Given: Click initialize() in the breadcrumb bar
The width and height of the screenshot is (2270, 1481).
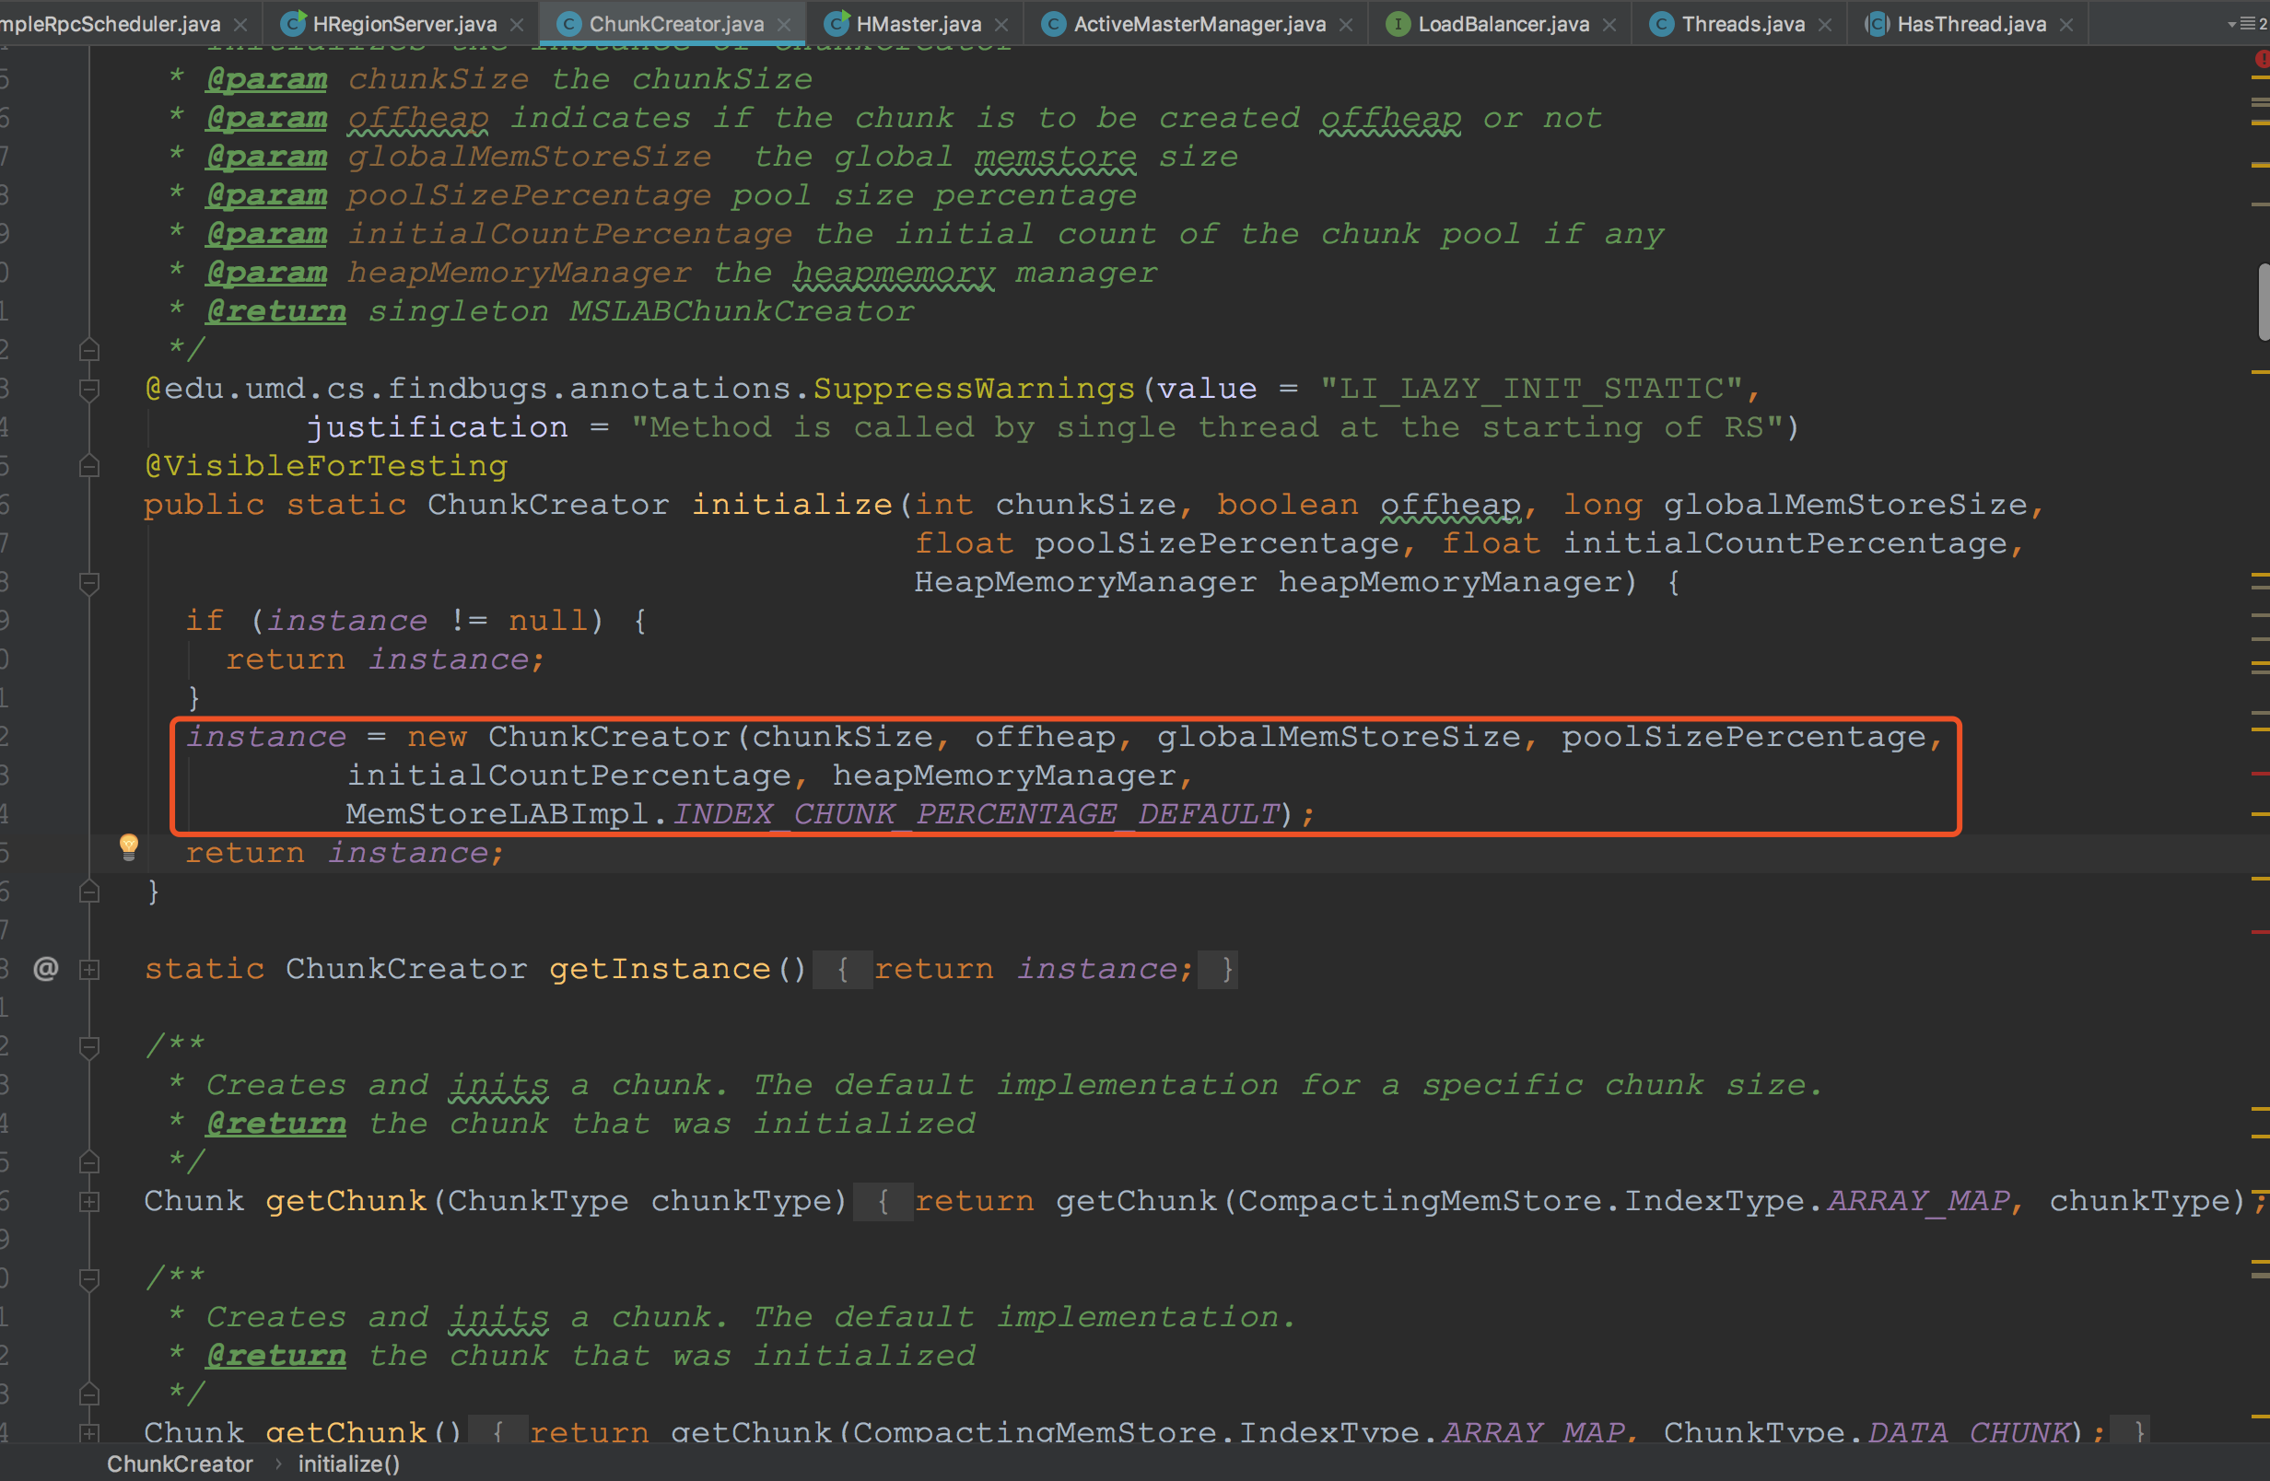Looking at the screenshot, I should tap(348, 1464).
